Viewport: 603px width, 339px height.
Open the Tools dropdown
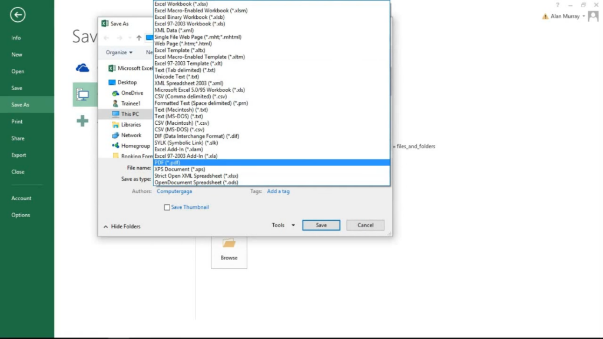coord(280,225)
